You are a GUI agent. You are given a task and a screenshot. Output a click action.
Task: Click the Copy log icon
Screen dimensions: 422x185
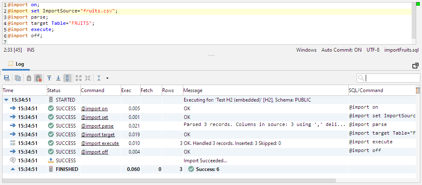[x=18, y=78]
